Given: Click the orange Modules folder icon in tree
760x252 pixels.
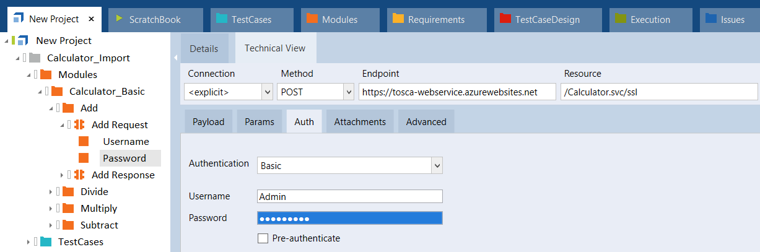Looking at the screenshot, I should [46, 74].
